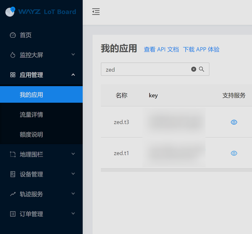The image size is (252, 234).
Task: Clear the search box with the X icon
Action: tap(194, 69)
